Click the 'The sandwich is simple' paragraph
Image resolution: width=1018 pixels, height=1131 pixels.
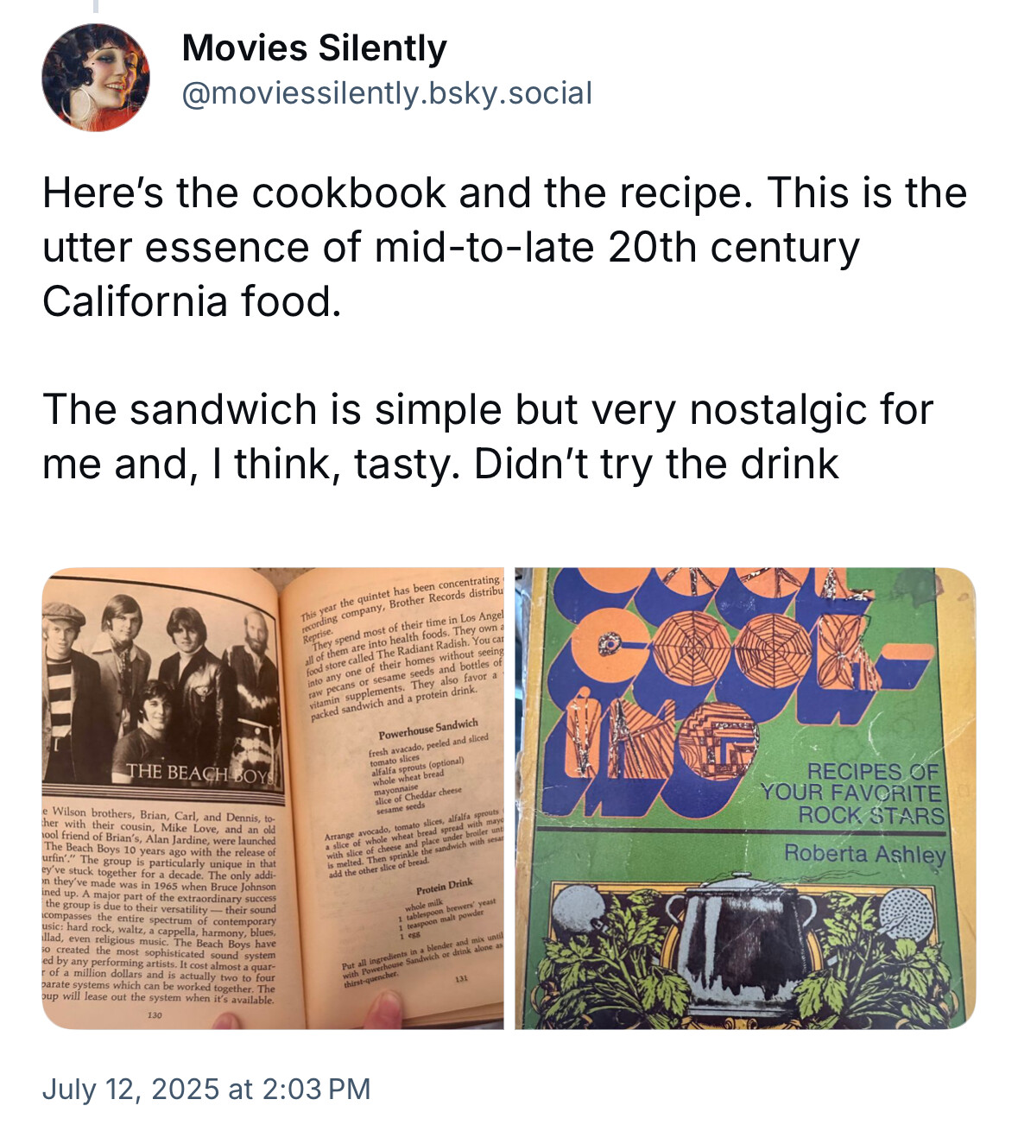point(488,436)
